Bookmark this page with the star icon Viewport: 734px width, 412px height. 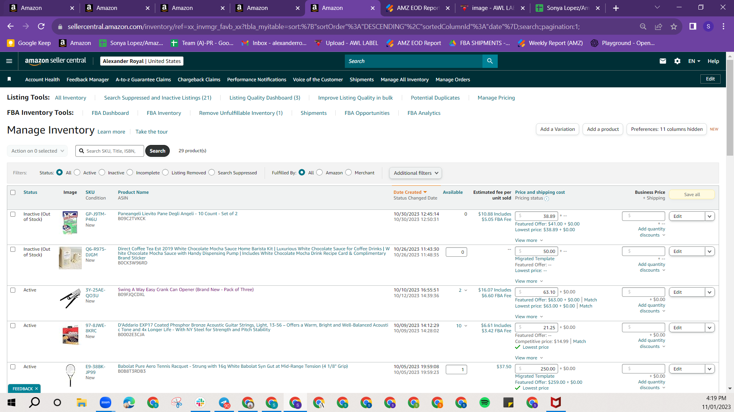point(674,26)
